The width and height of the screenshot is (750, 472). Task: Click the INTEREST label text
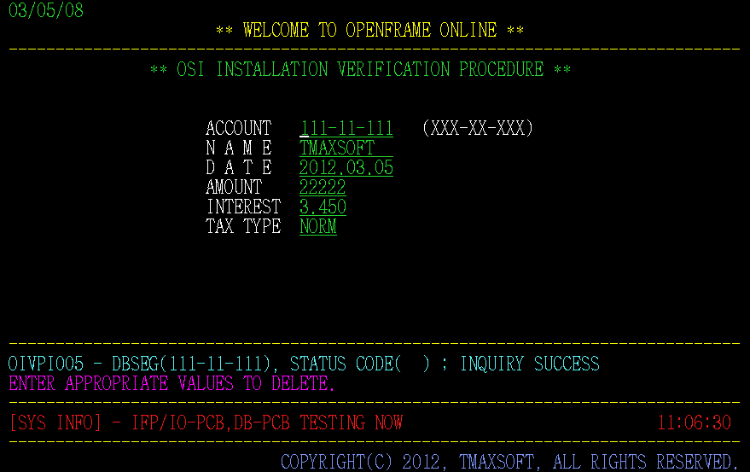(243, 207)
